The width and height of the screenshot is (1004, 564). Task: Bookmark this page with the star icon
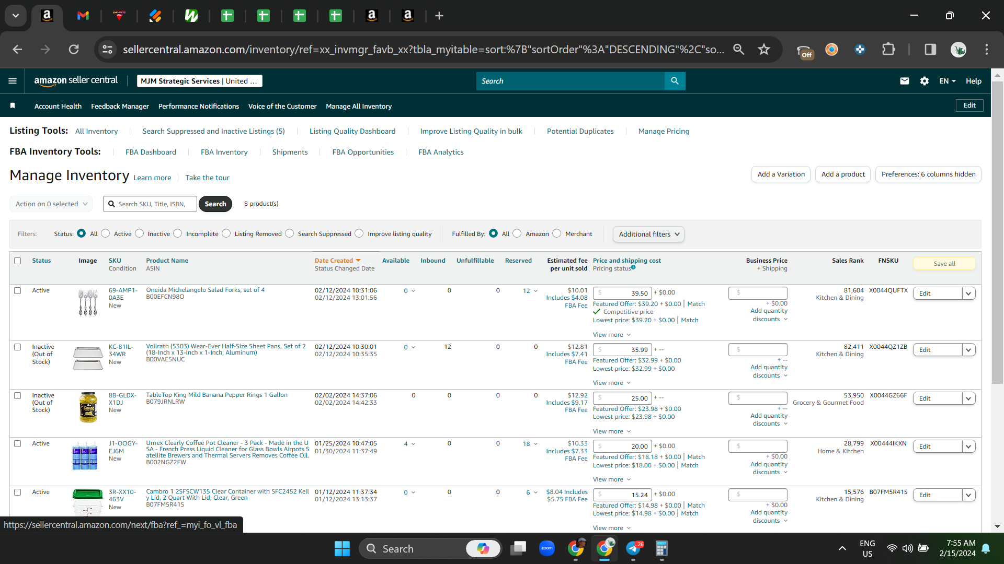coord(764,49)
